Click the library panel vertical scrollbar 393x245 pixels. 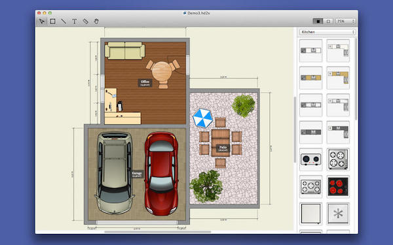coord(295,130)
